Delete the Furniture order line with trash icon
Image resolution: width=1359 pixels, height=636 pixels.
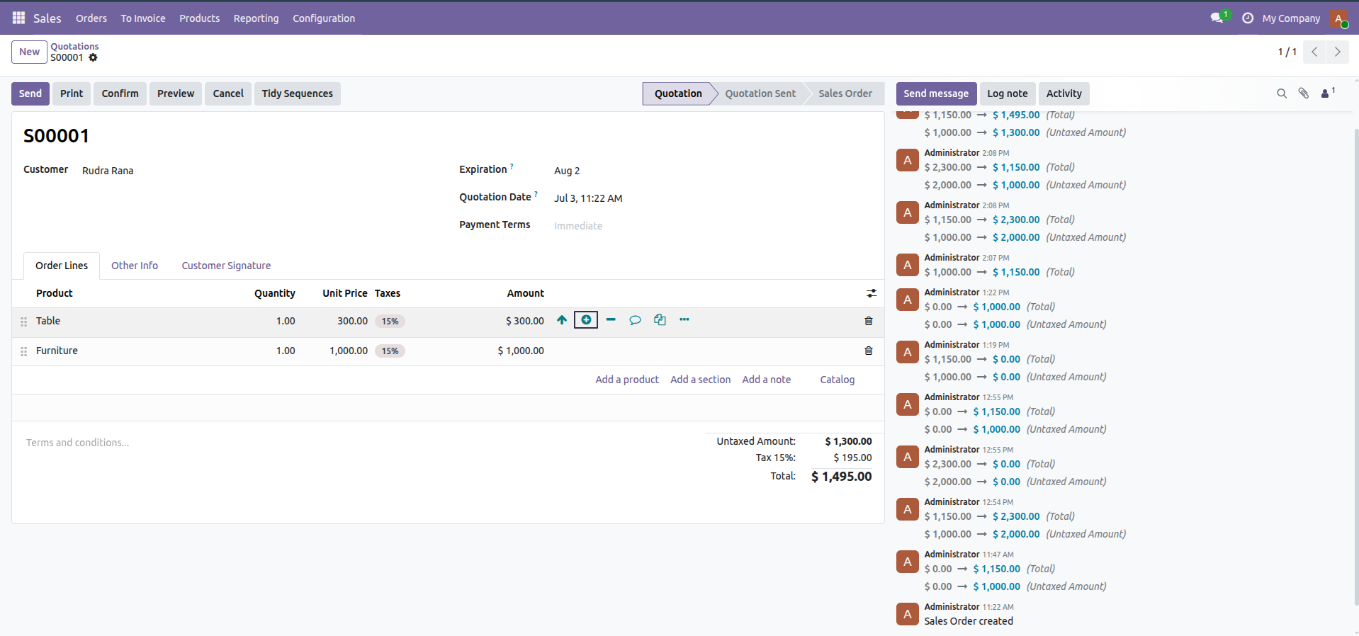(869, 351)
